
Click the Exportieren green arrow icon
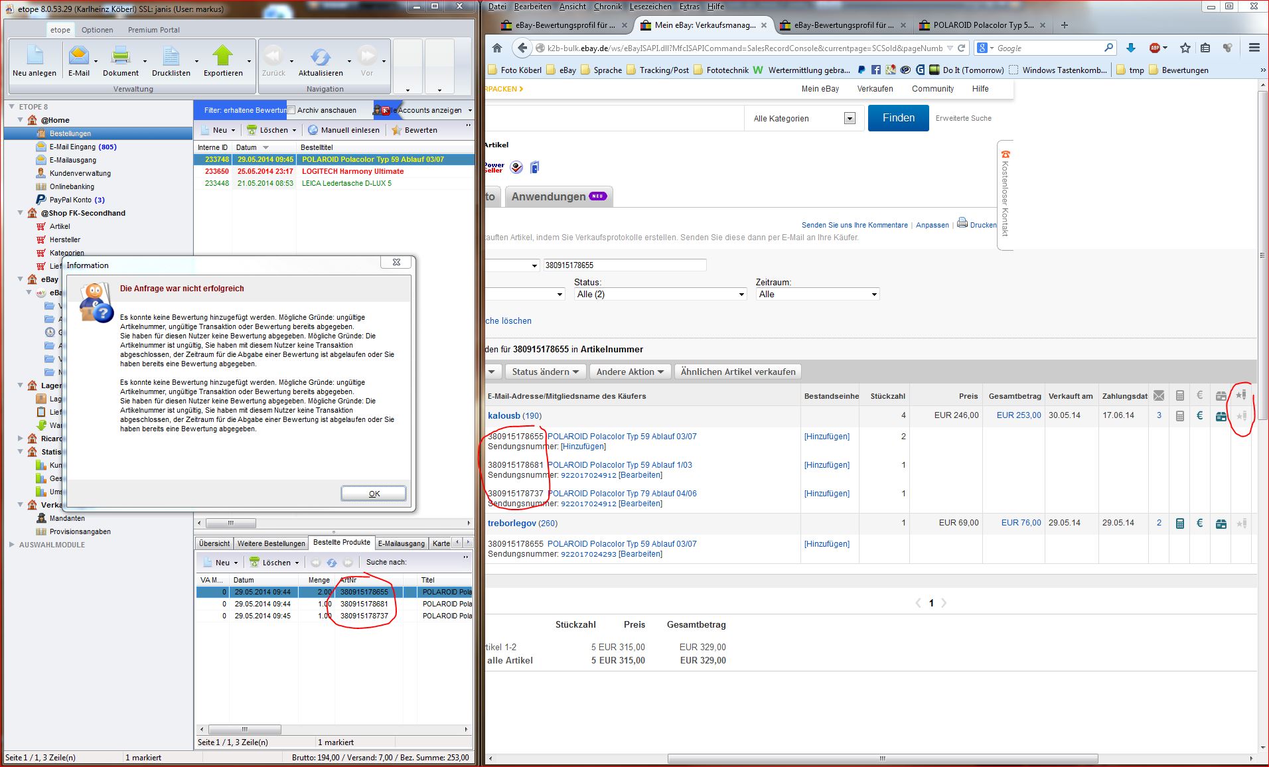[x=223, y=56]
